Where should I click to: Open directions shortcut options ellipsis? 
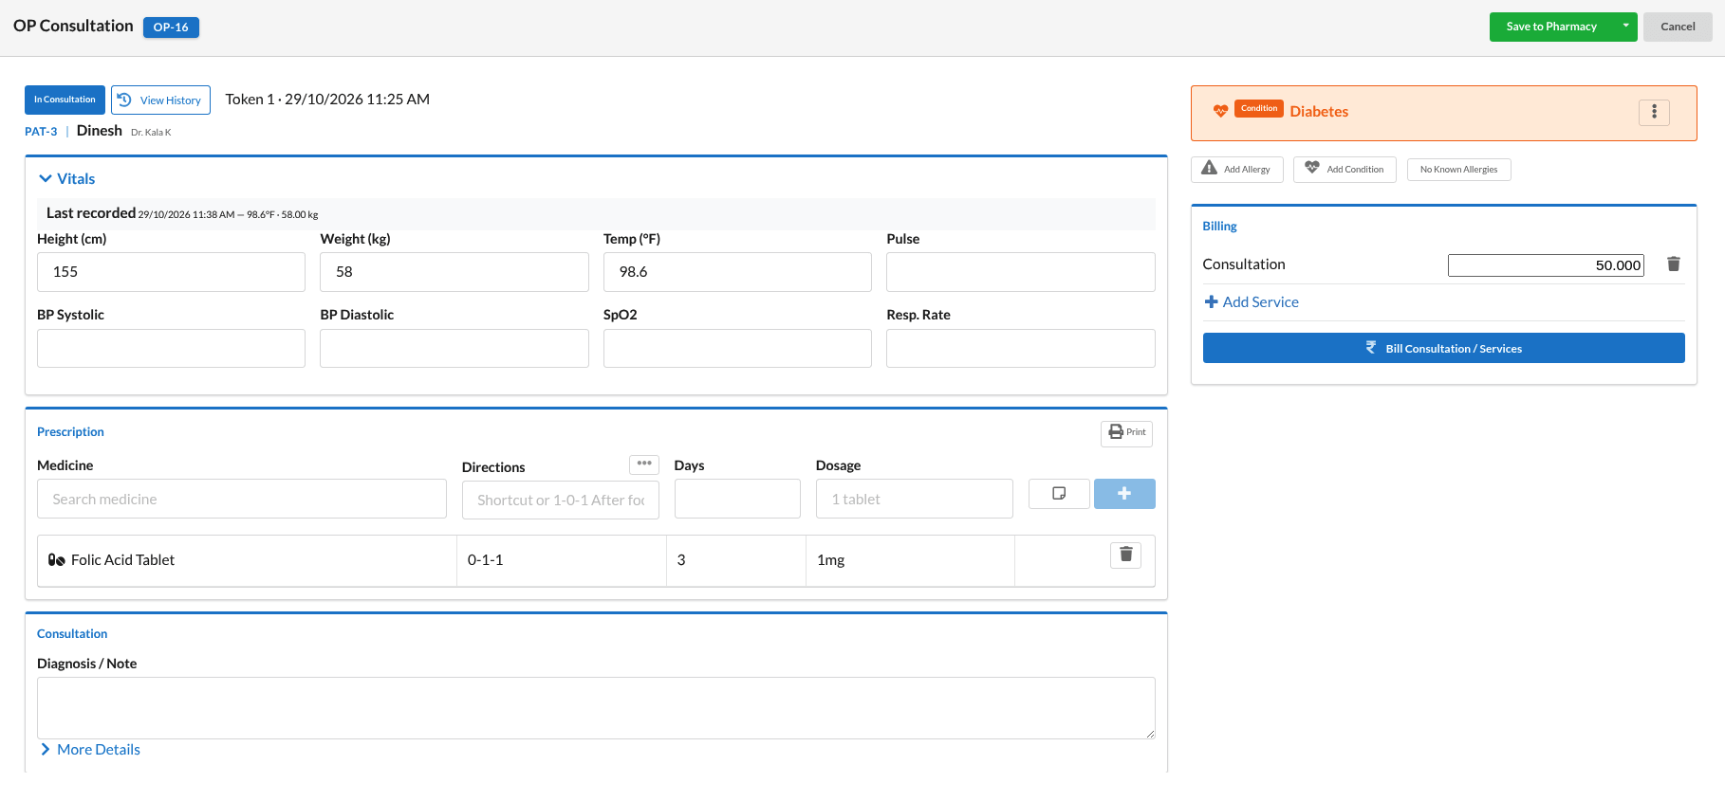pyautogui.click(x=644, y=464)
